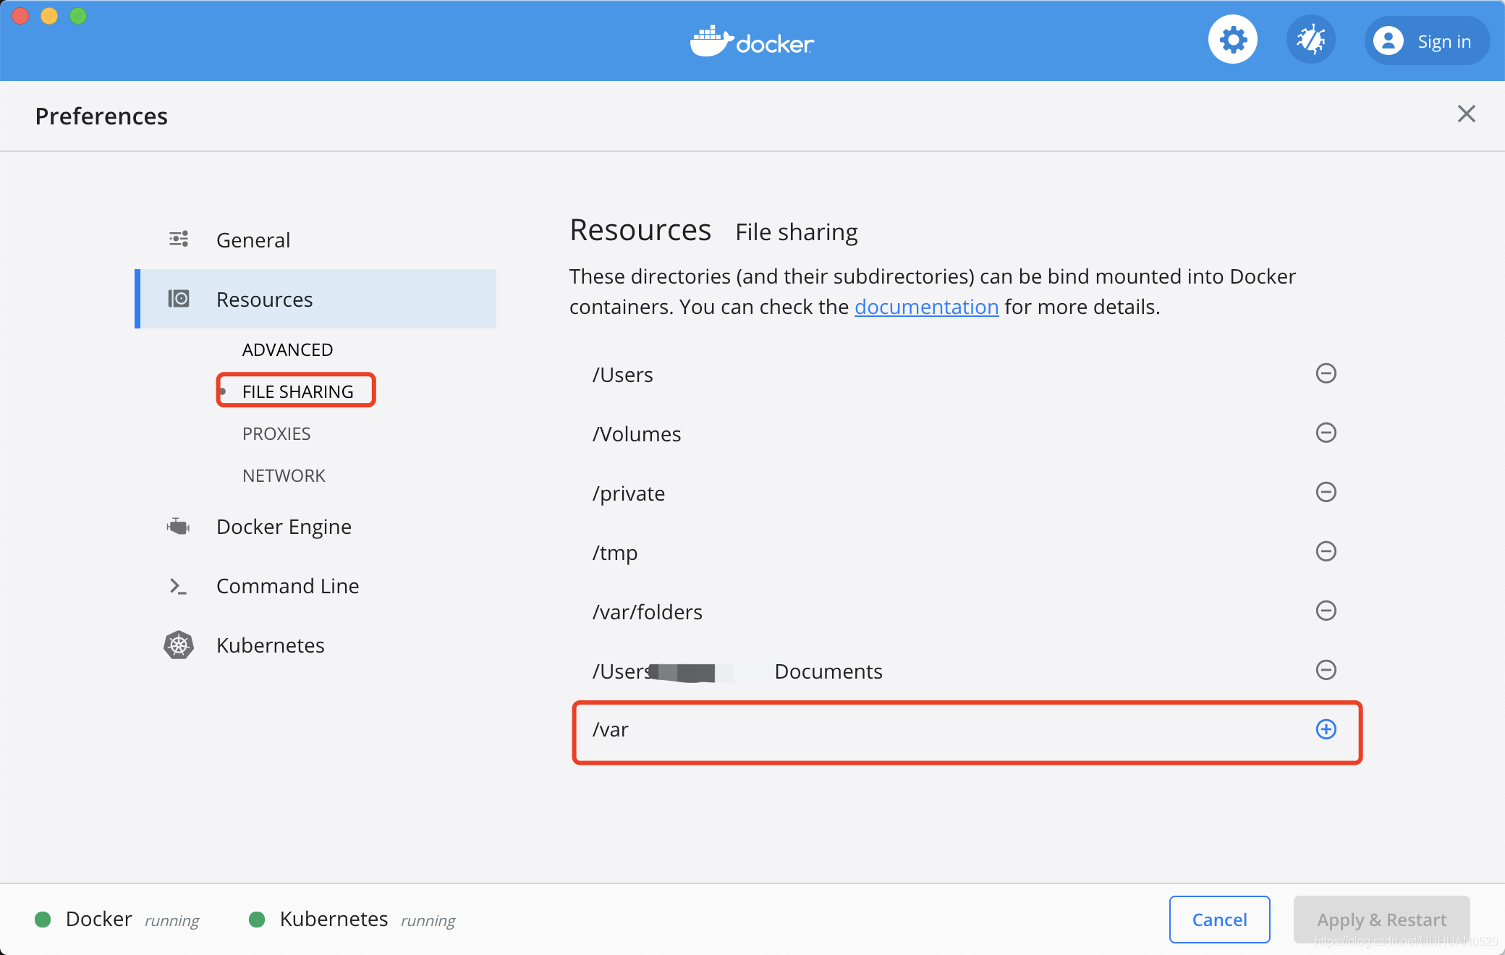Select the /Volumes directory entry

click(x=637, y=434)
